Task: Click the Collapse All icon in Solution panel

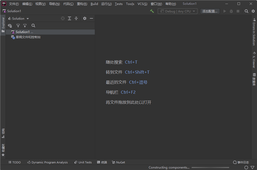Action: point(76,18)
